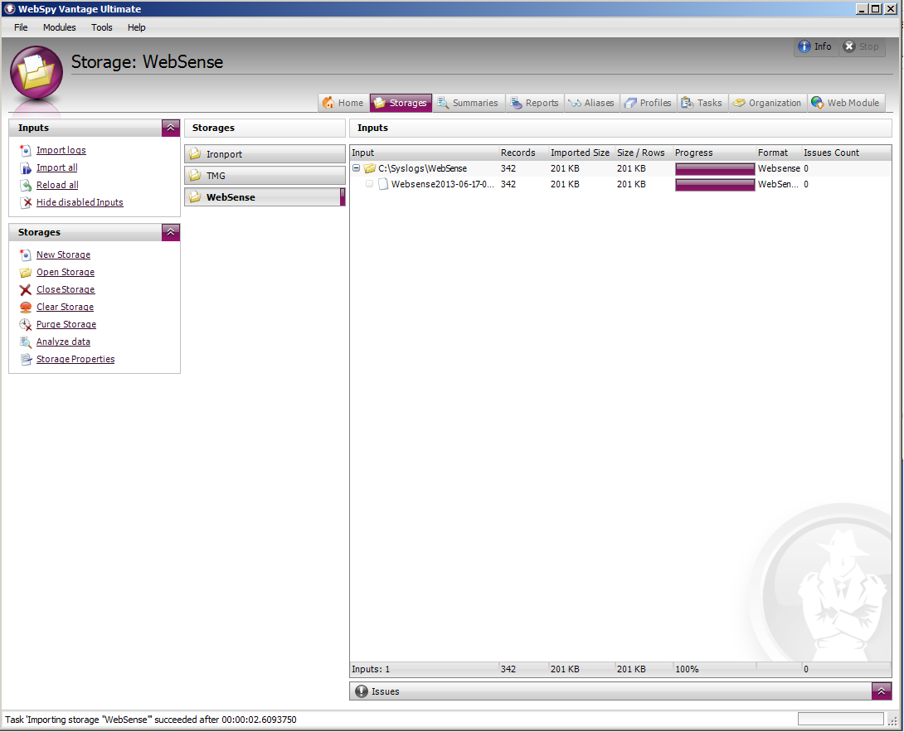This screenshot has height=732, width=904.
Task: Click the Reload all icon
Action: (26, 185)
